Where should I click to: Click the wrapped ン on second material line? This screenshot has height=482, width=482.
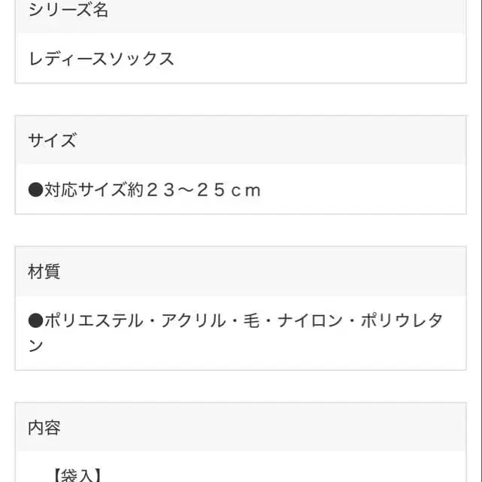tap(35, 346)
